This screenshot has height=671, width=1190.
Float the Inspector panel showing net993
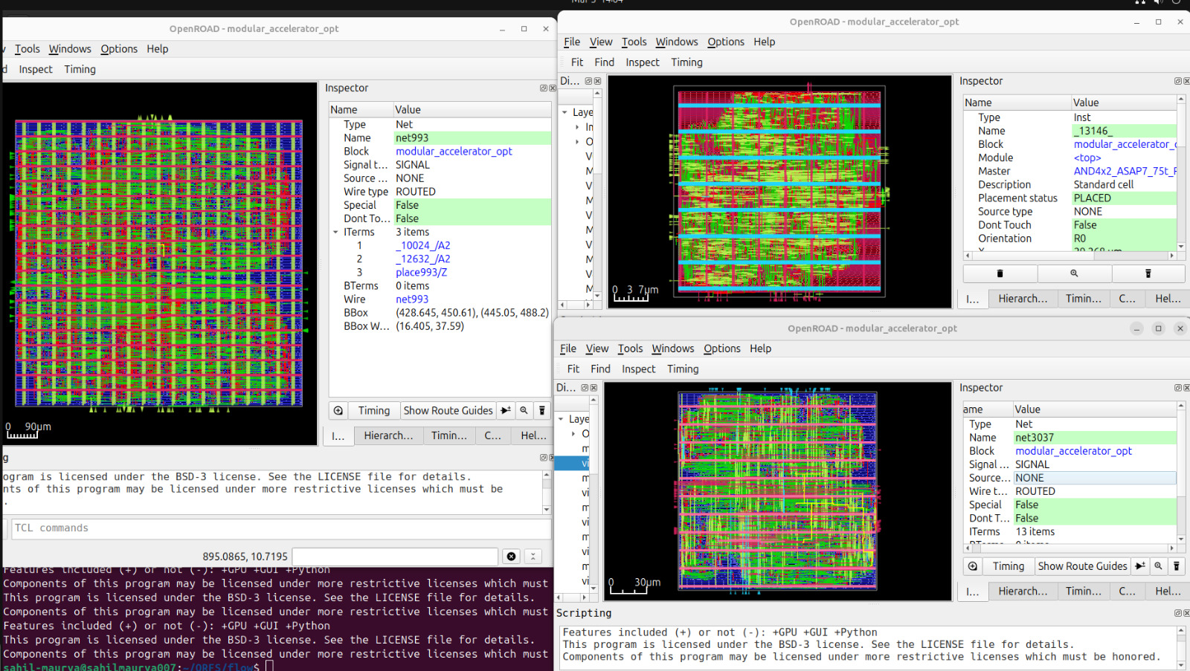click(x=544, y=88)
